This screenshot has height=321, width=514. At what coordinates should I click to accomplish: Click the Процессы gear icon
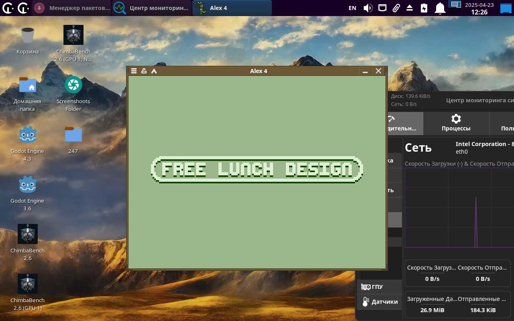(x=456, y=119)
